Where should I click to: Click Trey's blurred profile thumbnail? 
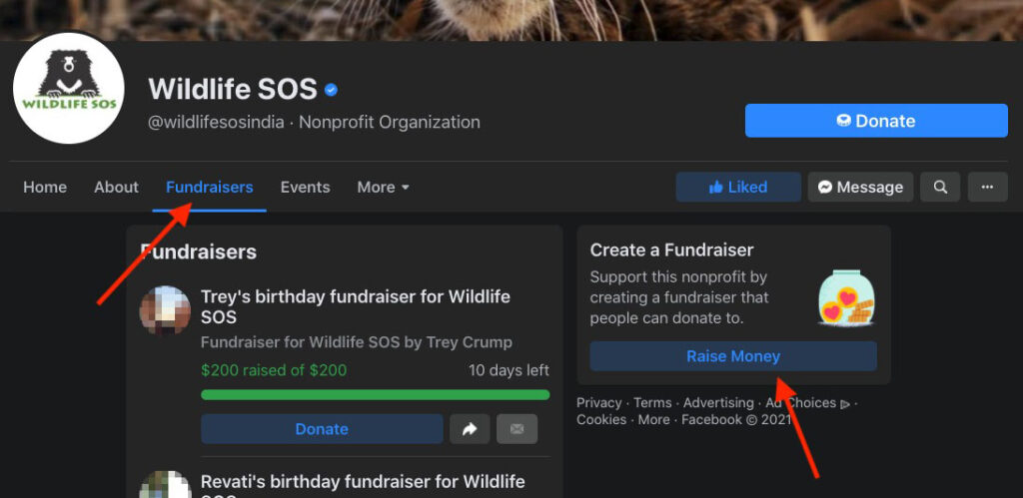166,311
